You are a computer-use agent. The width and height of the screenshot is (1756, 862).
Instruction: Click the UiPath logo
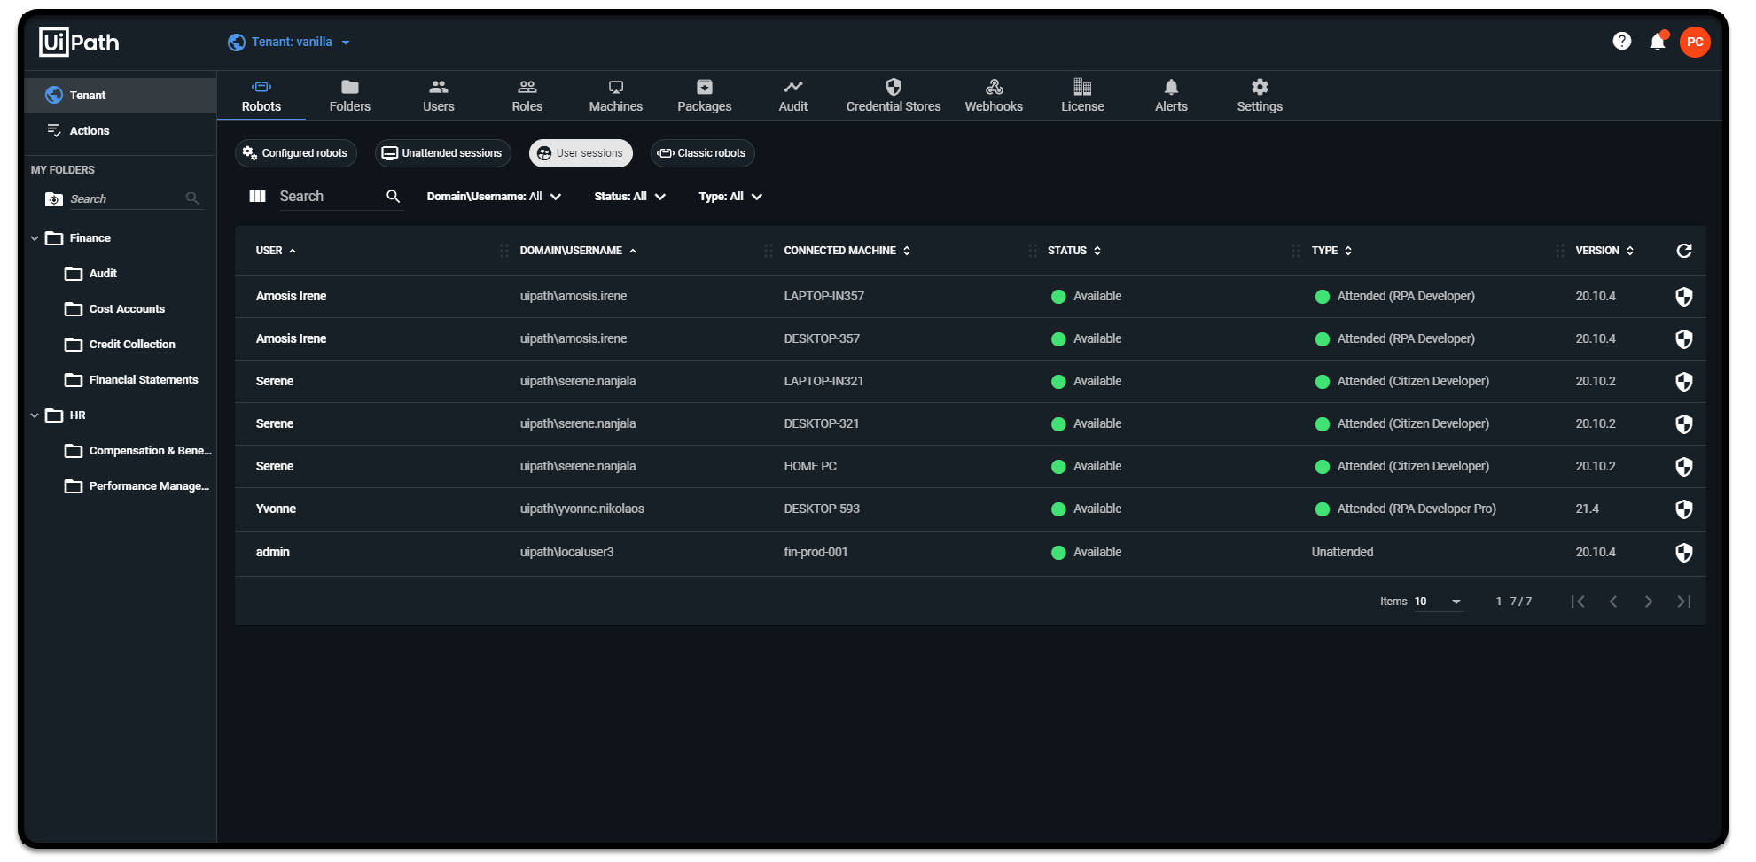(79, 42)
